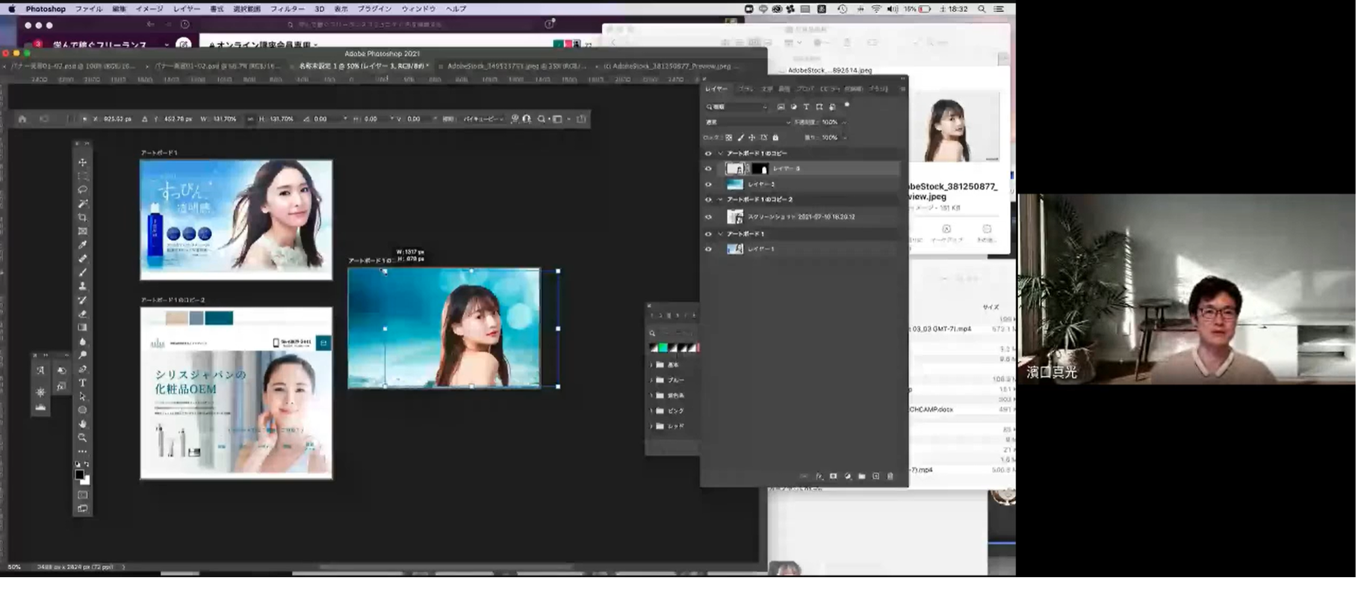Select the レイヤー 3 layer mask thumbnail
The width and height of the screenshot is (1358, 591).
click(x=760, y=169)
